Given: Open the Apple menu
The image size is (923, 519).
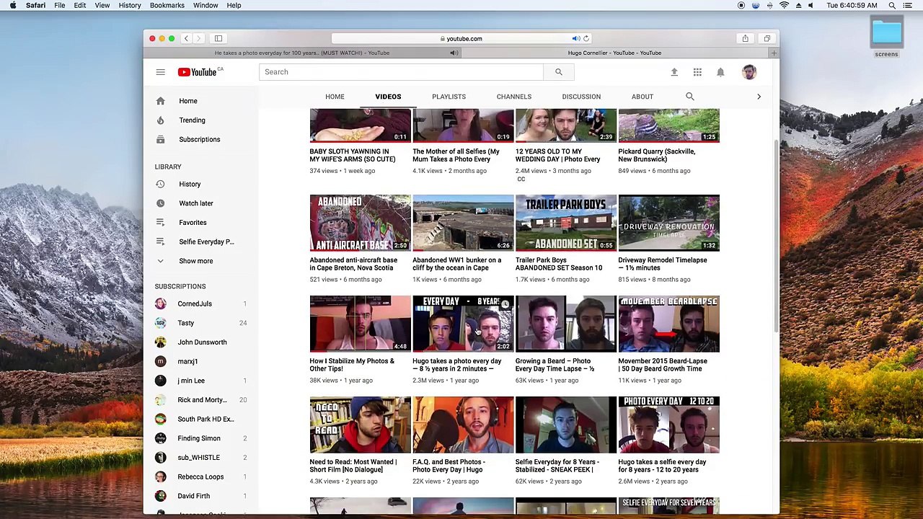Looking at the screenshot, I should point(12,6).
